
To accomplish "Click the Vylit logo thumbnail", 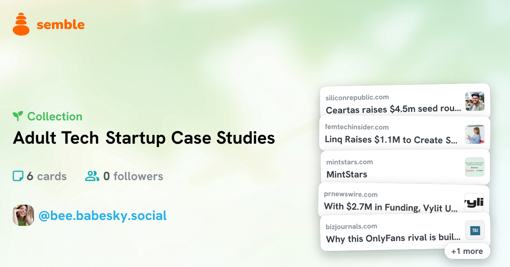I will click(x=474, y=203).
